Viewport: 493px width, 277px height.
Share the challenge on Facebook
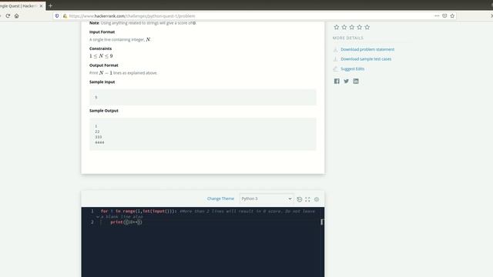click(x=337, y=81)
